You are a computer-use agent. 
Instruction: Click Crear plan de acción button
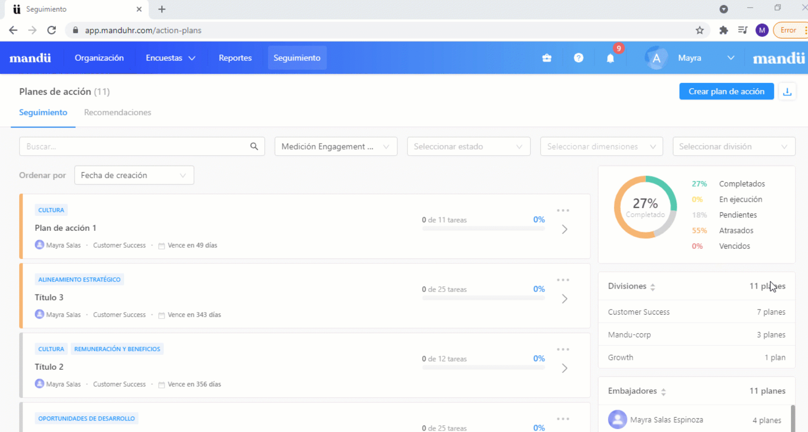coord(726,91)
